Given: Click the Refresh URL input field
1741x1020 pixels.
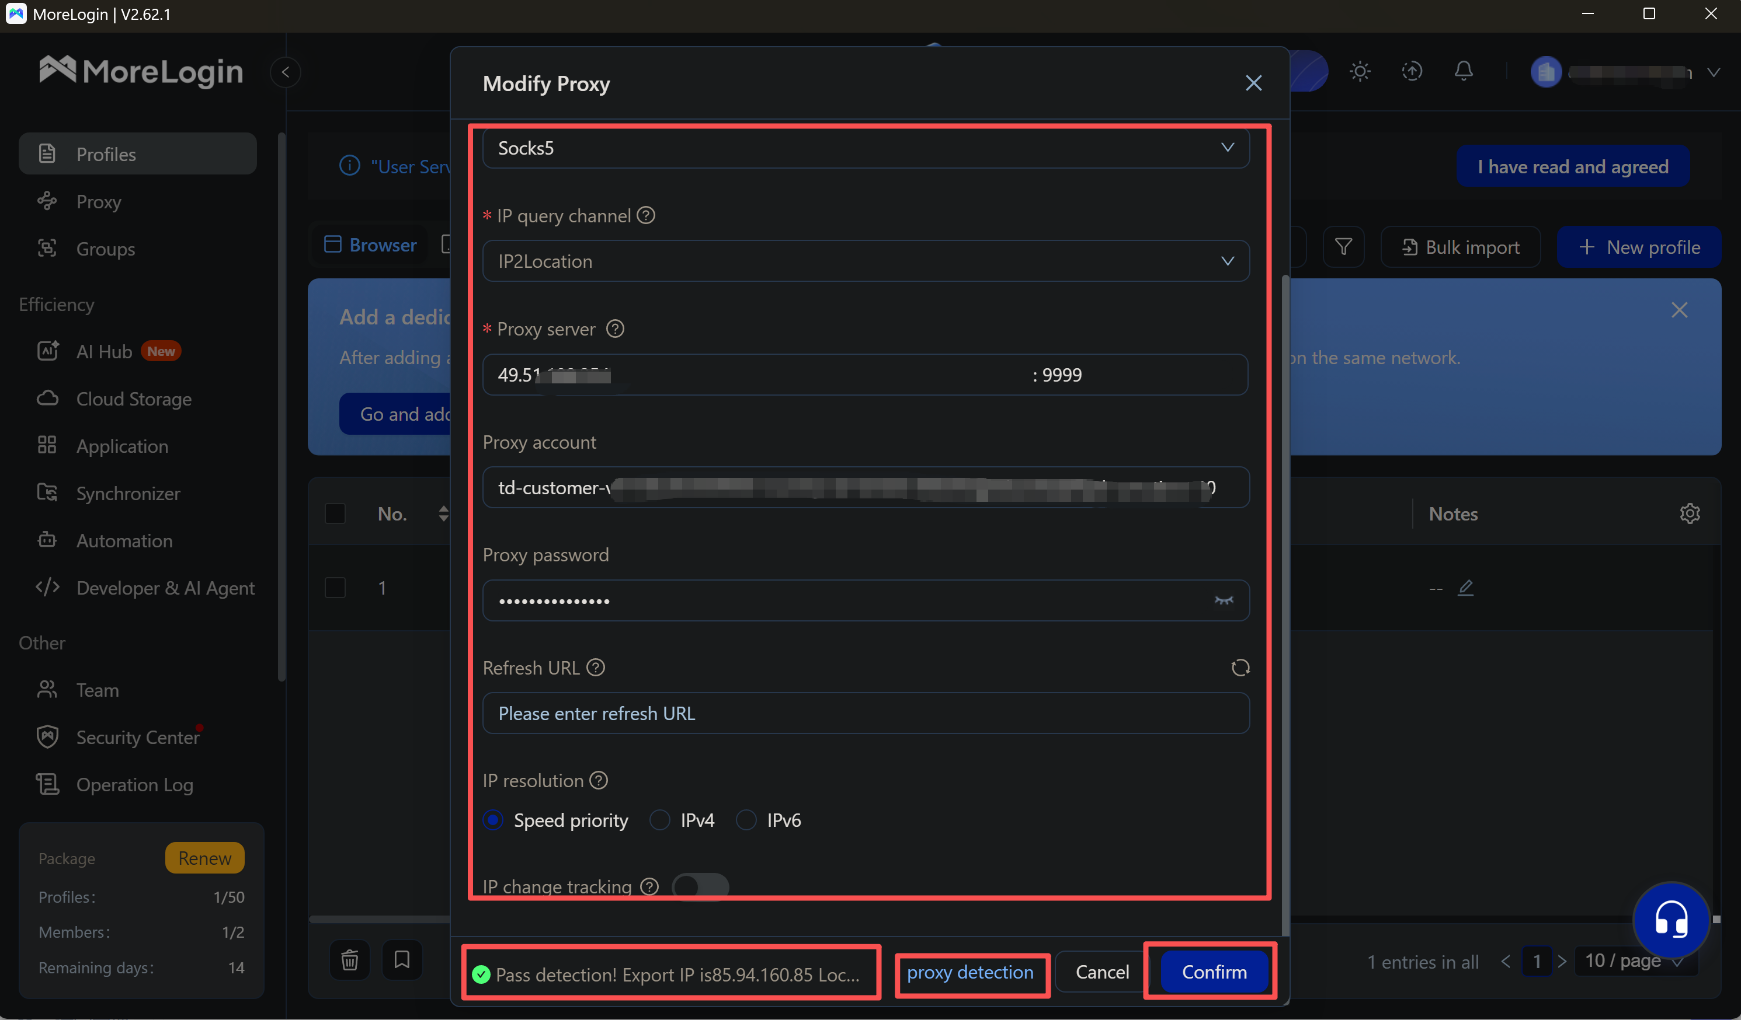Looking at the screenshot, I should point(866,713).
